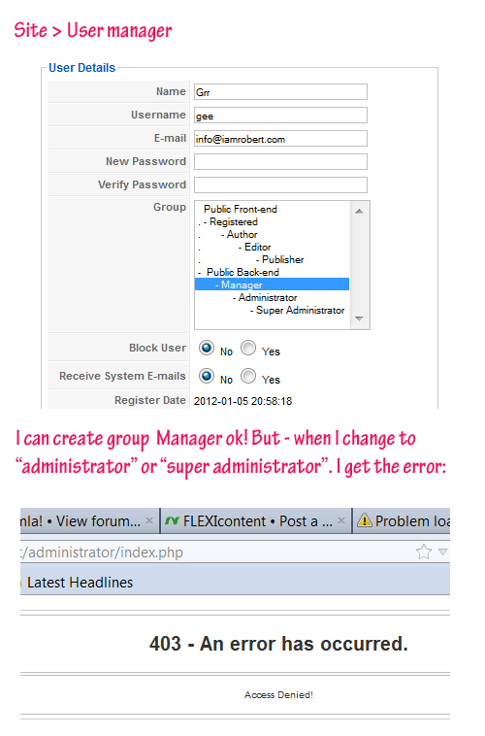The height and width of the screenshot is (736, 485).
Task: Click the bookmark star icon in address bar
Action: pyautogui.click(x=424, y=552)
